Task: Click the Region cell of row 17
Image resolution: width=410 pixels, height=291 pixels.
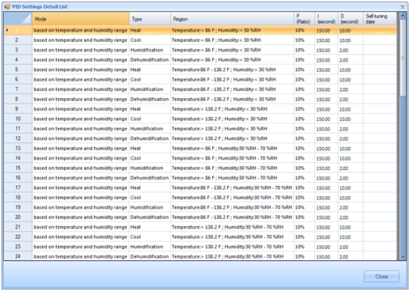Action: [232, 187]
